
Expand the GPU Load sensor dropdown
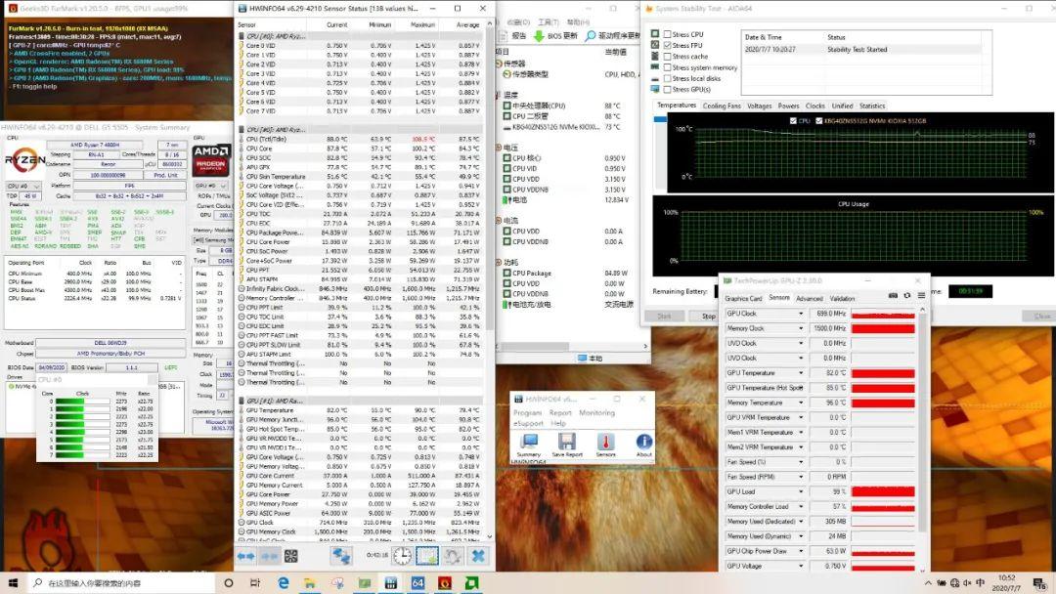point(802,491)
